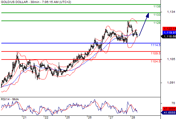Viewport: 176px width, 119px height.
Task: Select the 1,091 price axis label
Action: [x=171, y=83]
